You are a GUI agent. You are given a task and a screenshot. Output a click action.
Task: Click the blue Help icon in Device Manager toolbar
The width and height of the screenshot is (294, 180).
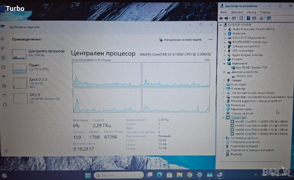(248, 18)
